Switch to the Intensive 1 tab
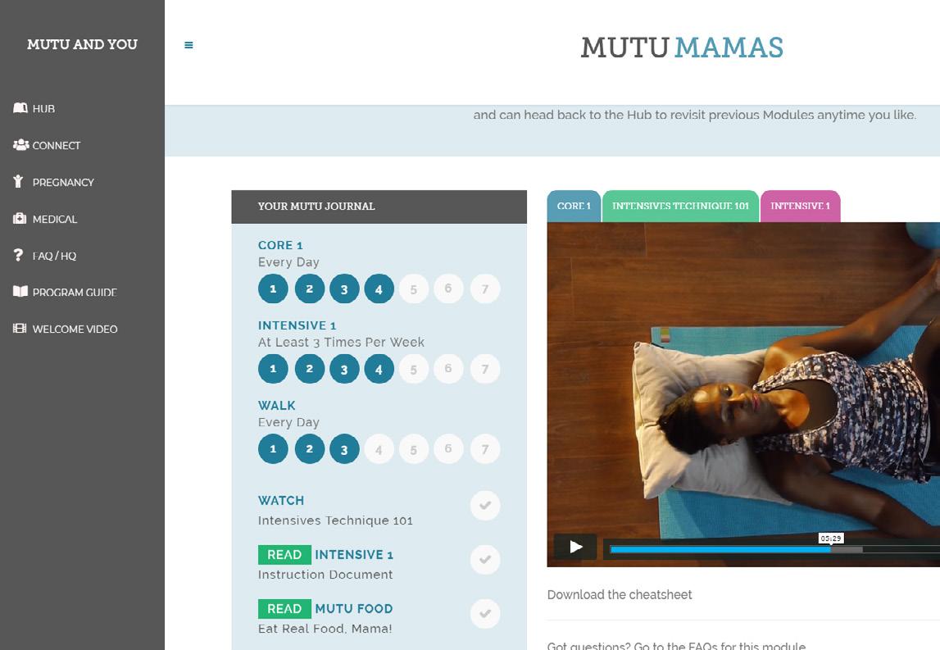This screenshot has height=650, width=940. [801, 207]
